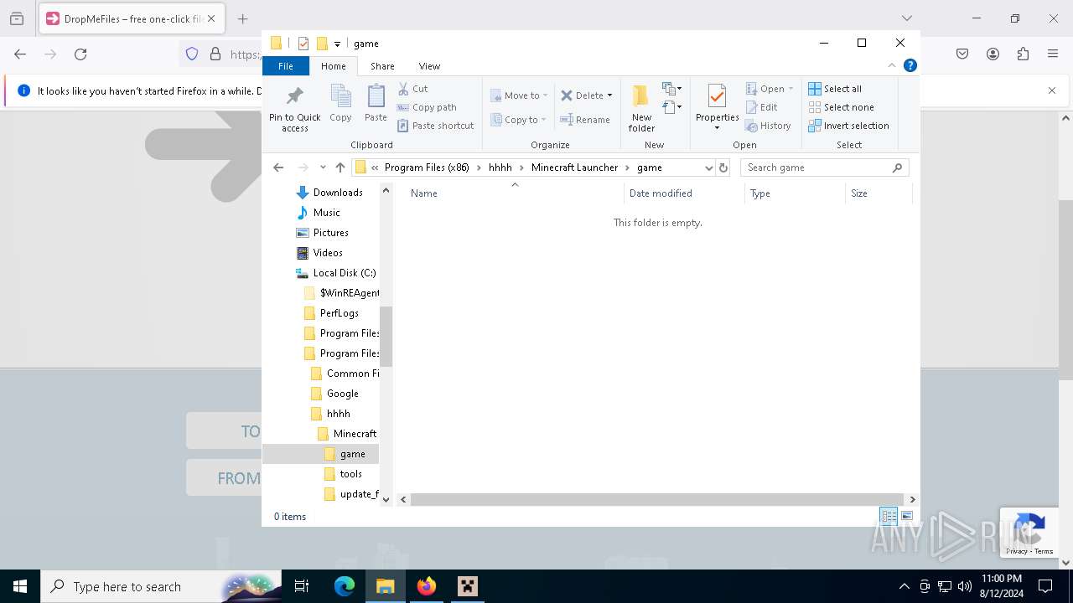Screen dimensions: 1073x603
Task: Expand the Delete options arrow
Action: point(609,95)
